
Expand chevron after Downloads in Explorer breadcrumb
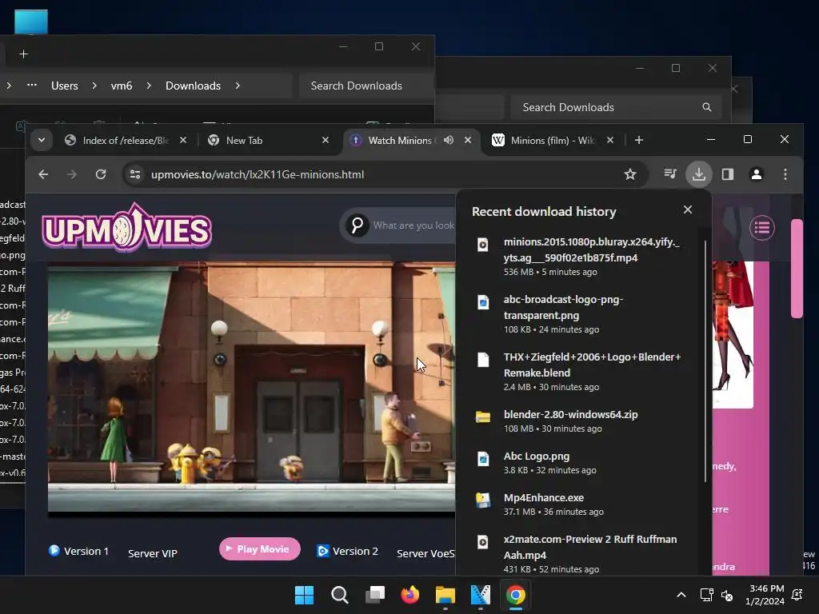(x=238, y=86)
